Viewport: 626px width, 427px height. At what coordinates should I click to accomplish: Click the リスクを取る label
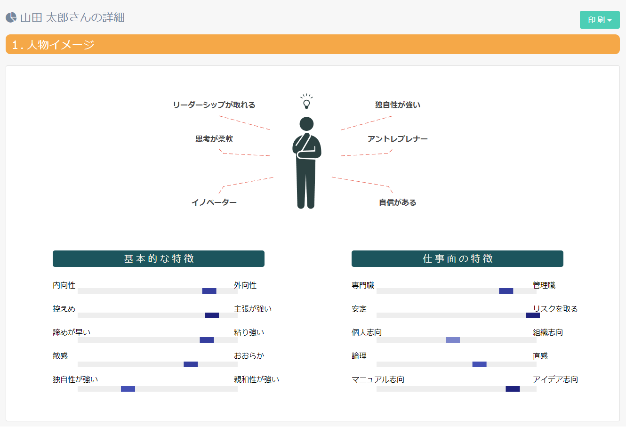(x=555, y=309)
